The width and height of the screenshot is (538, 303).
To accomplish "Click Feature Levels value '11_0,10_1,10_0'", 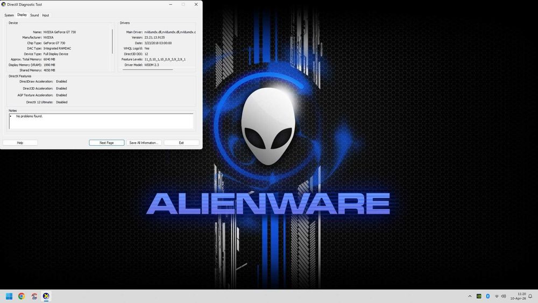I will click(165, 59).
